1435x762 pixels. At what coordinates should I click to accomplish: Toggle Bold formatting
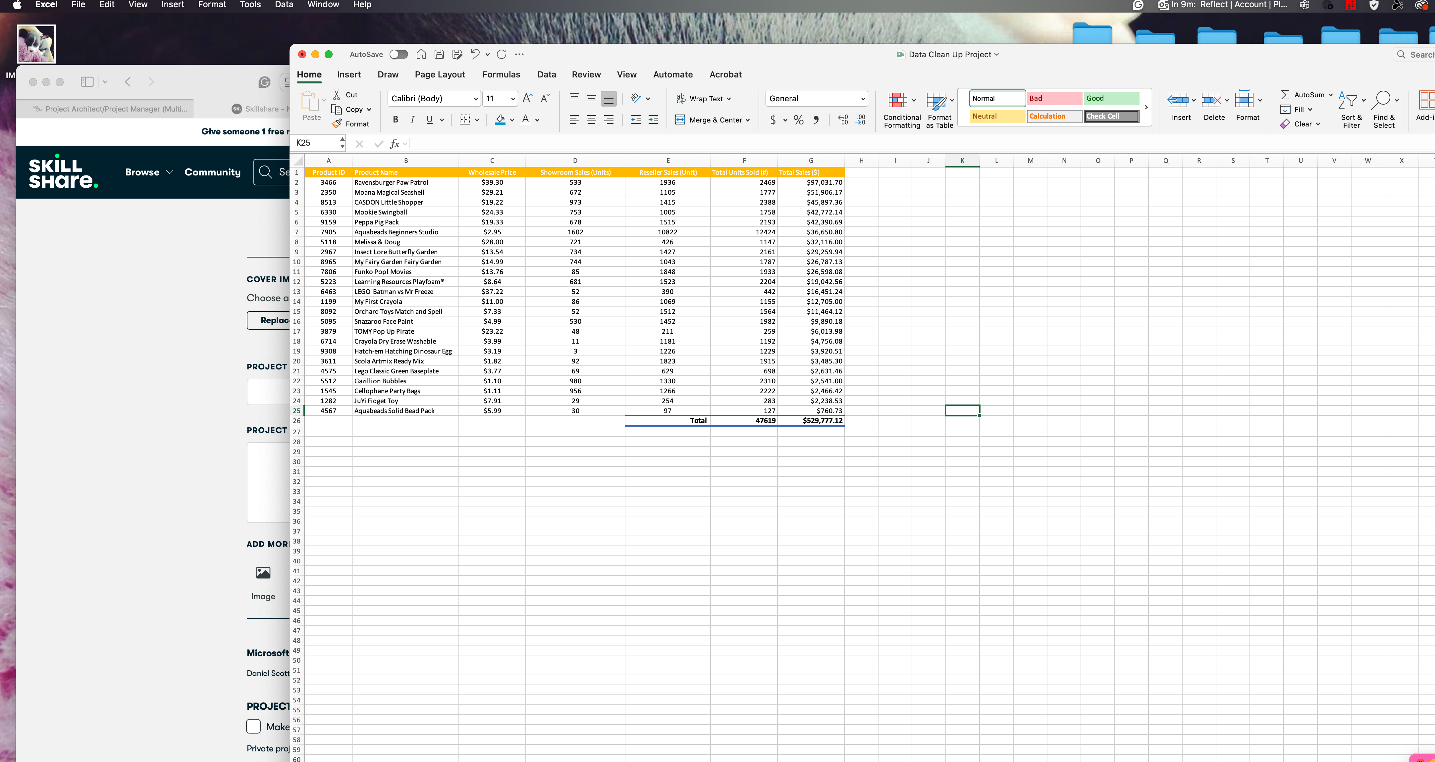coord(396,119)
